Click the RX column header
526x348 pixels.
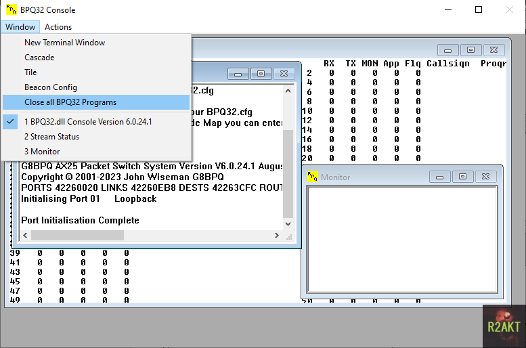tap(329, 64)
